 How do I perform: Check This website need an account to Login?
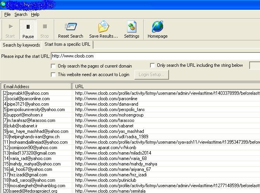53,75
